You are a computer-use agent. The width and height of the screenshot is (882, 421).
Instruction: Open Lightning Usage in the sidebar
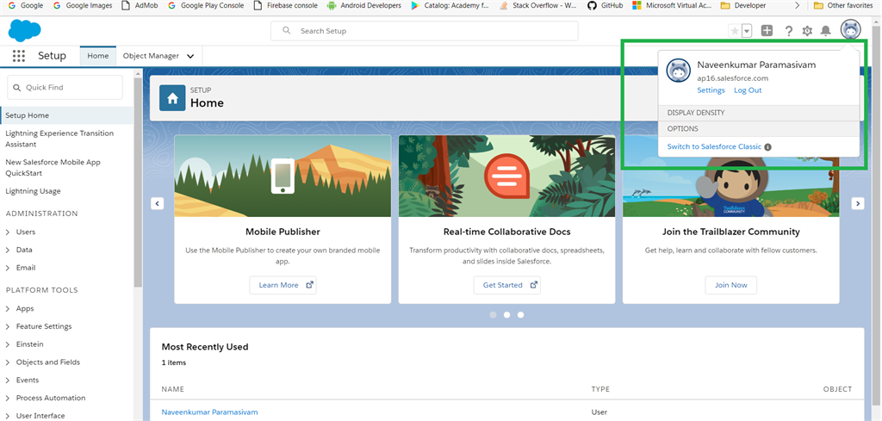(34, 191)
